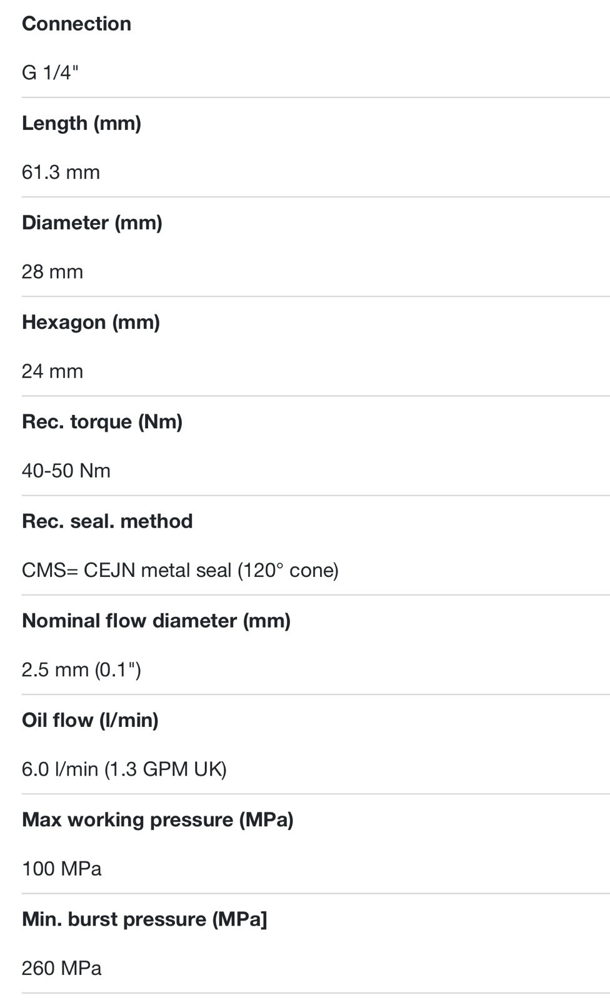Click the Hexagon (mm) label
This screenshot has height=1000, width=610.
pyautogui.click(x=91, y=322)
